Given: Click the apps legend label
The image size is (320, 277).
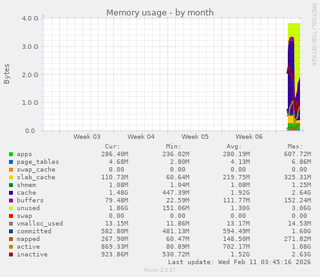Looking at the screenshot, I should point(24,154).
